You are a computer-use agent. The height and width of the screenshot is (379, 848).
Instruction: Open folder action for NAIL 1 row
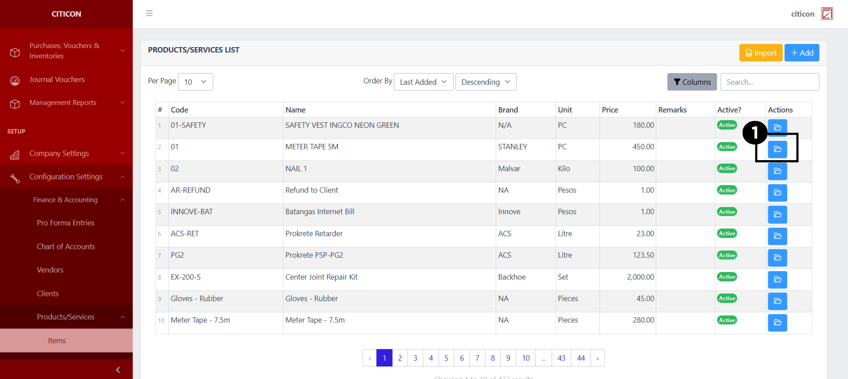[777, 171]
